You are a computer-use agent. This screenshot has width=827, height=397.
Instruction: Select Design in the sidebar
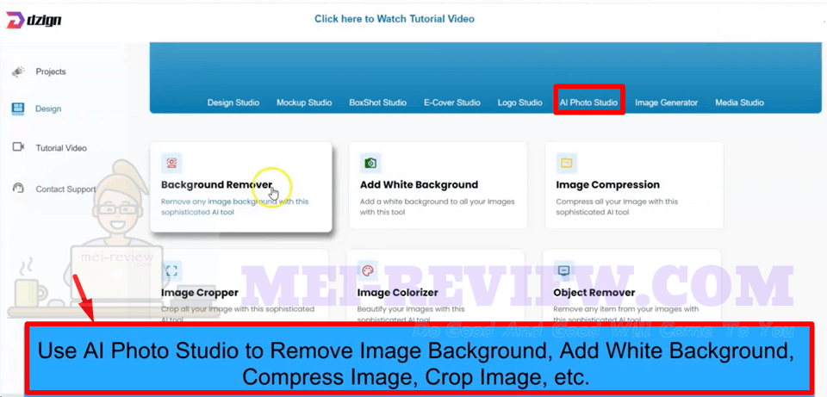[x=48, y=109]
